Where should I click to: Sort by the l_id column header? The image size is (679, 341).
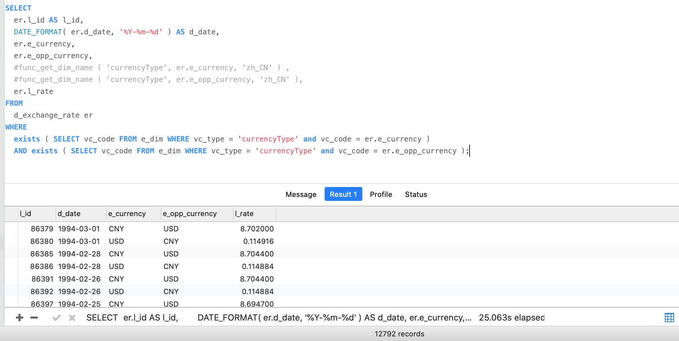pos(37,214)
